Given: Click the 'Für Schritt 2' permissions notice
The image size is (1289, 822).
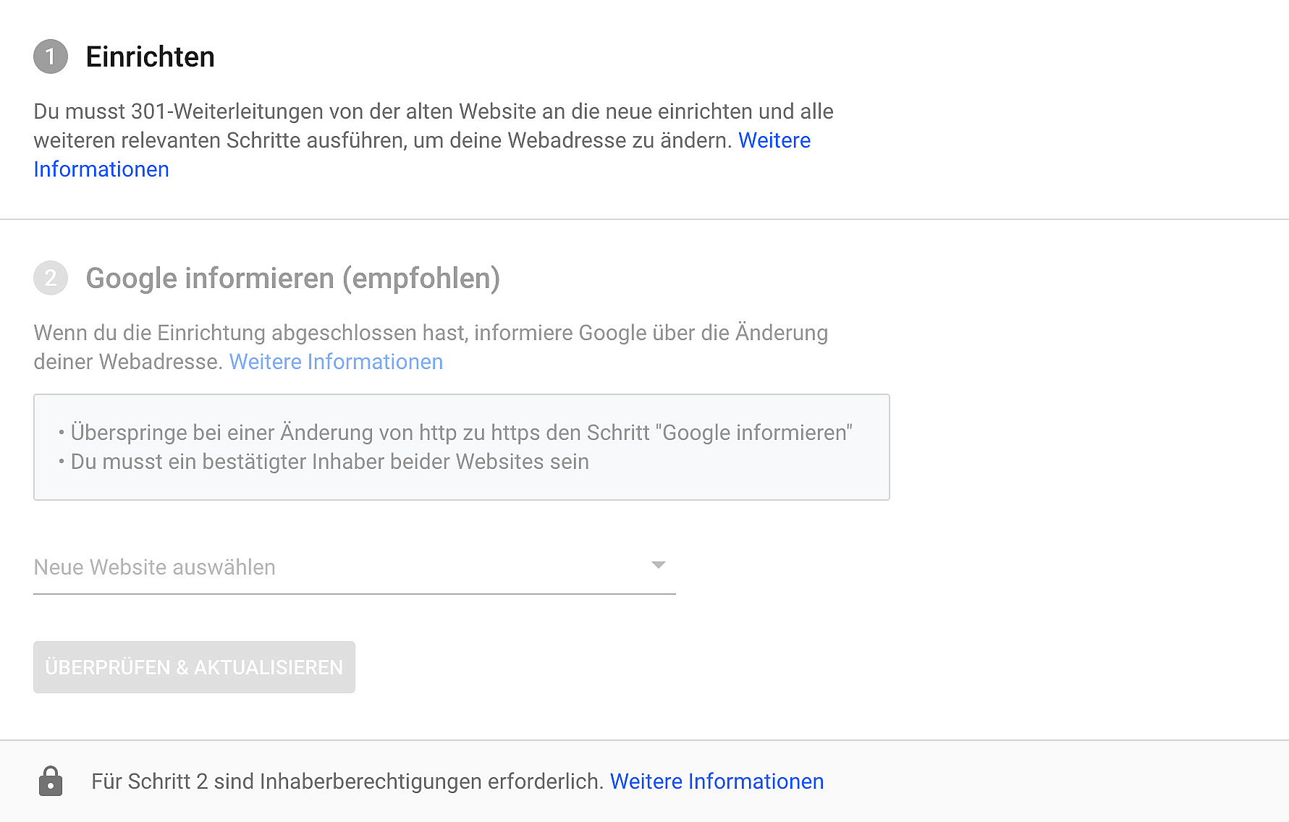Looking at the screenshot, I should [347, 781].
